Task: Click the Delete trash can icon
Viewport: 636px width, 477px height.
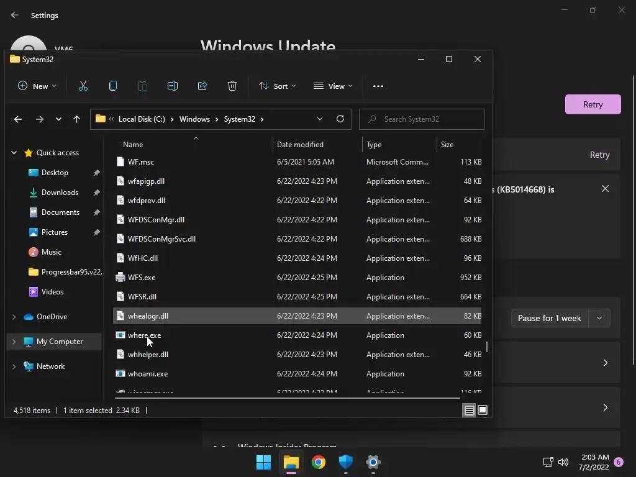Action: point(232,86)
